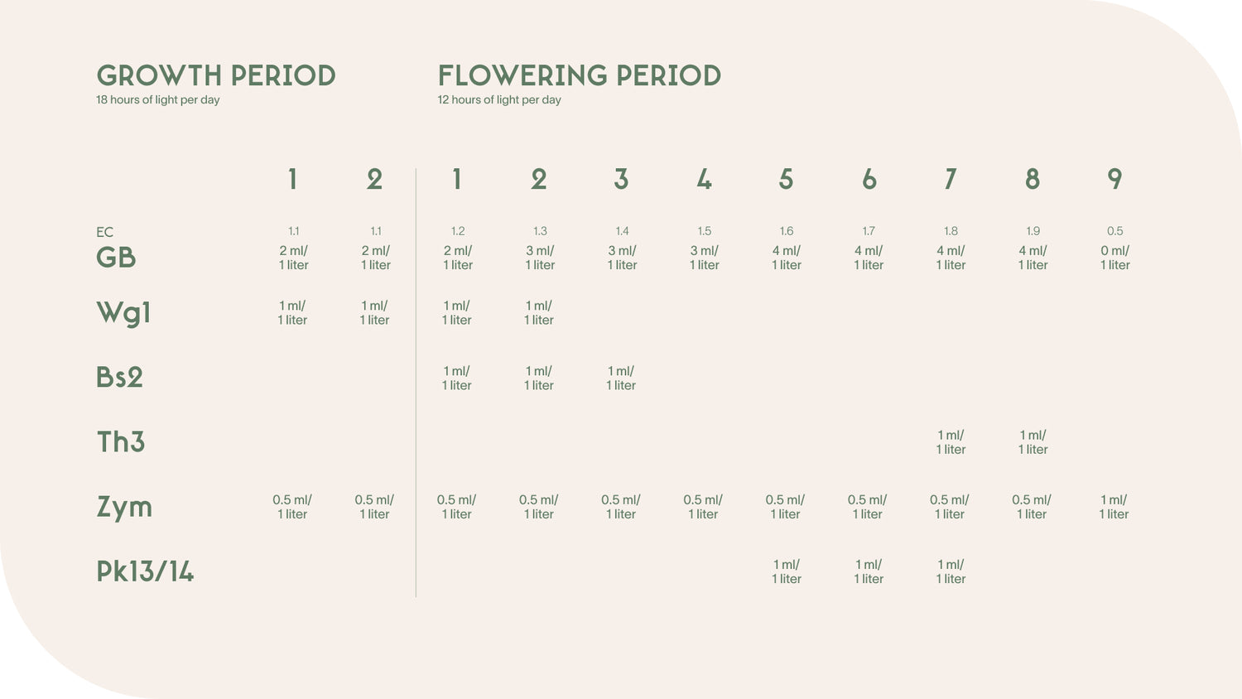Click the '18 hours of light per day' subtitle
1242x699 pixels.
click(x=158, y=100)
